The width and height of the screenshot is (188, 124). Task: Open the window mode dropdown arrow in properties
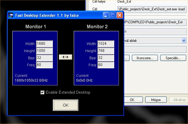pos(184,41)
